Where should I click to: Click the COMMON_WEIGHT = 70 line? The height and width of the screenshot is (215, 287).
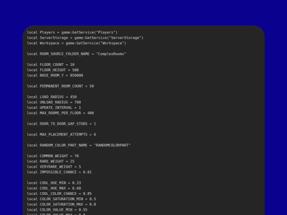pos(53,156)
